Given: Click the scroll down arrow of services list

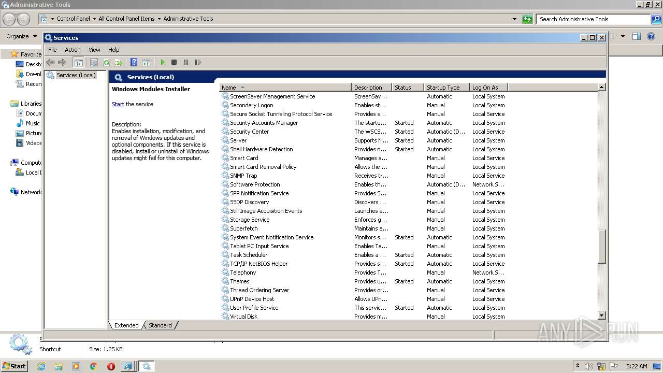Looking at the screenshot, I should point(601,315).
